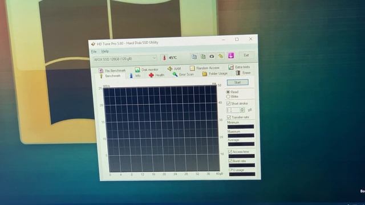Click the Maximum value field
The image size is (365, 205).
(x=241, y=136)
